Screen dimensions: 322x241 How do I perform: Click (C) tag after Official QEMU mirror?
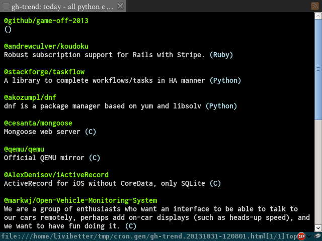[95, 158]
